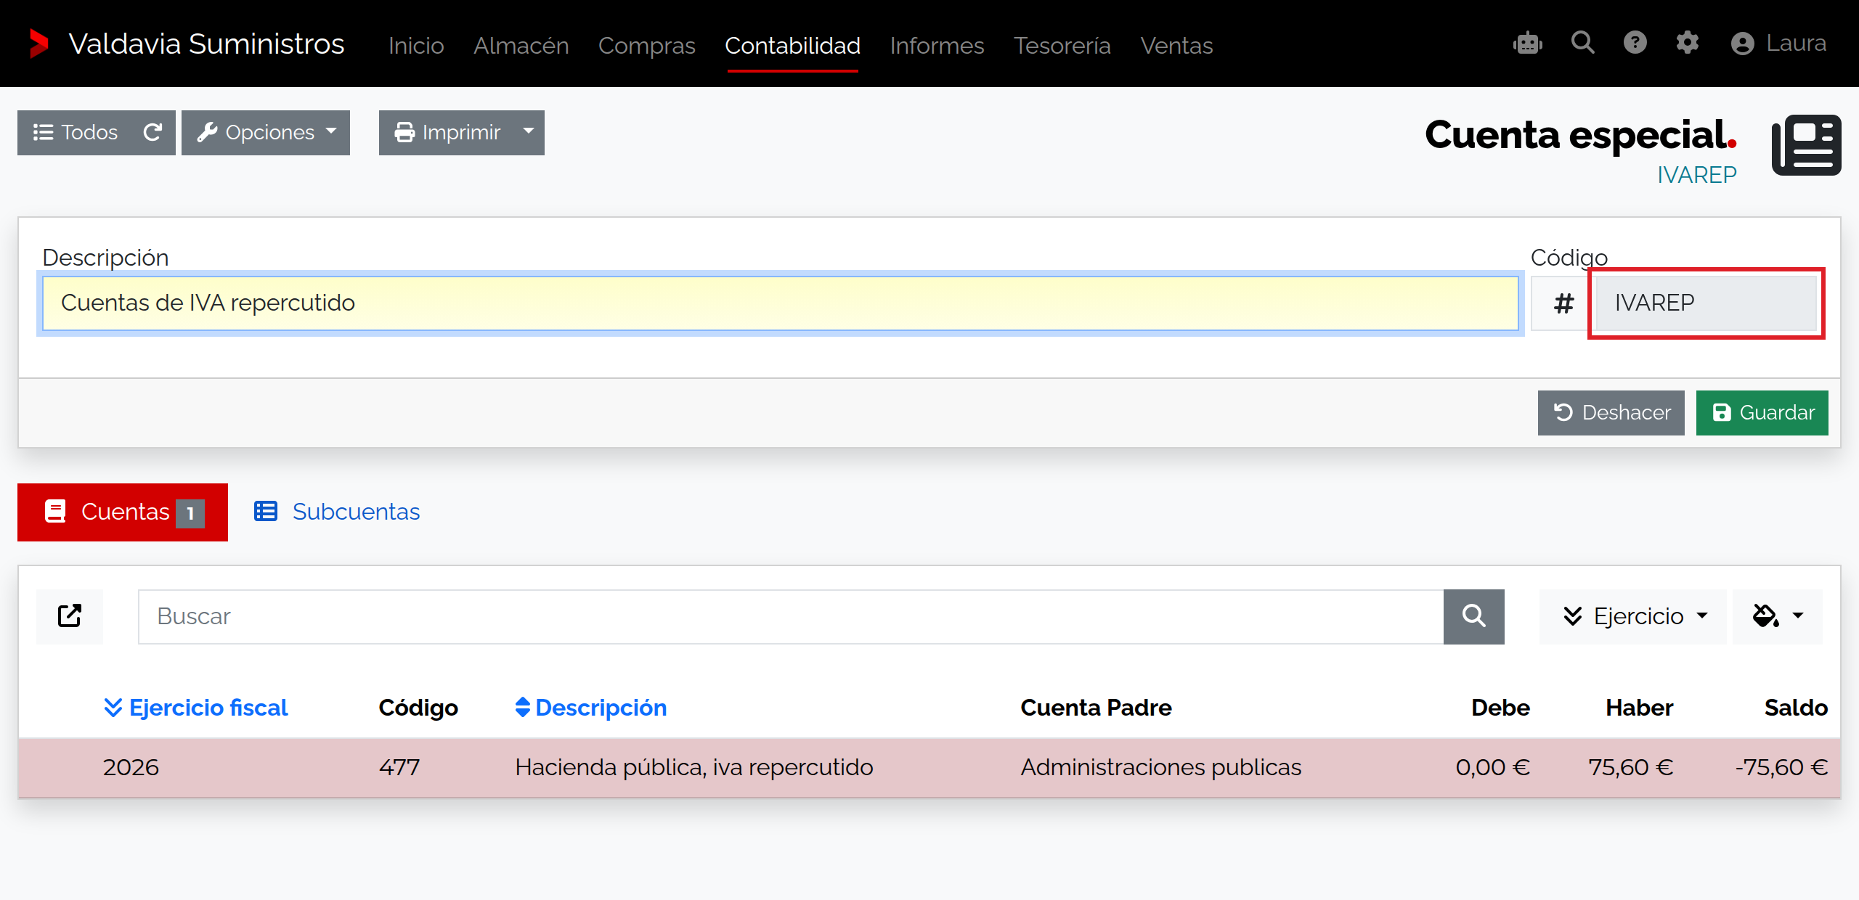Sort by Ejercicio fiscal column
This screenshot has width=1859, height=900.
pyautogui.click(x=195, y=708)
